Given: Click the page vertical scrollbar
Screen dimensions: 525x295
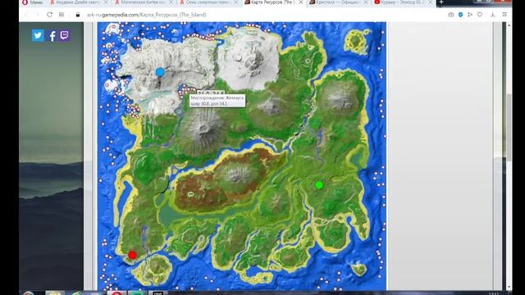Looking at the screenshot, I should [x=509, y=127].
